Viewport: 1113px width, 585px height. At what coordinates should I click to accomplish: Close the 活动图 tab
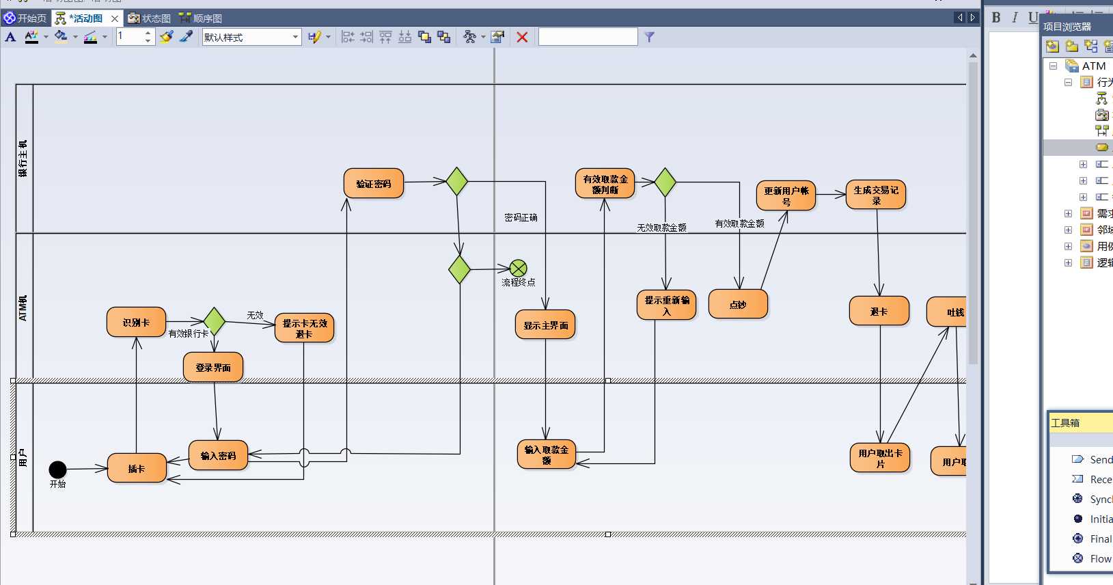115,18
